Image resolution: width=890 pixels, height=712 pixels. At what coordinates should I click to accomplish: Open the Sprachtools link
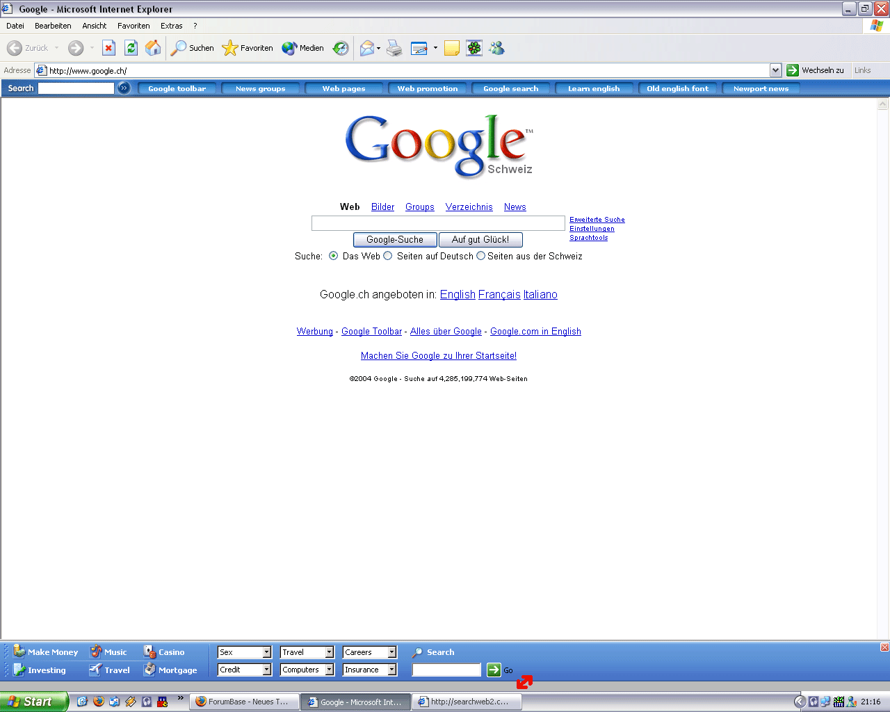589,238
